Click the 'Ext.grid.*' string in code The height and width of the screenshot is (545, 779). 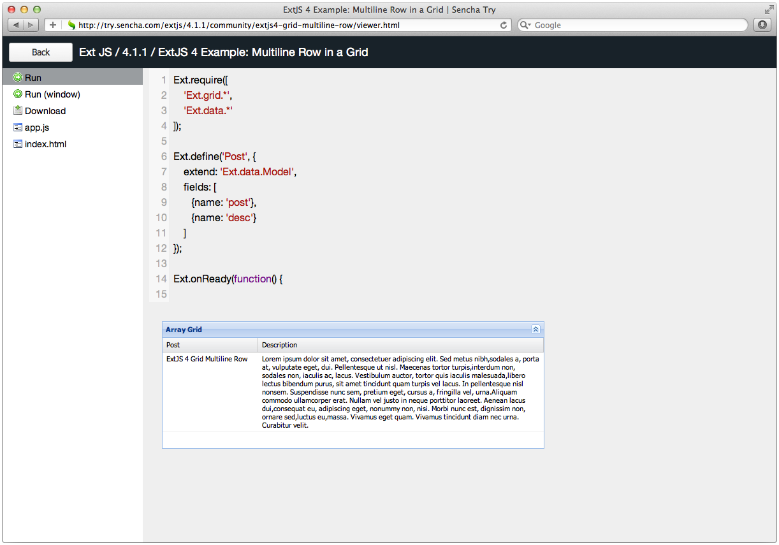[207, 96]
